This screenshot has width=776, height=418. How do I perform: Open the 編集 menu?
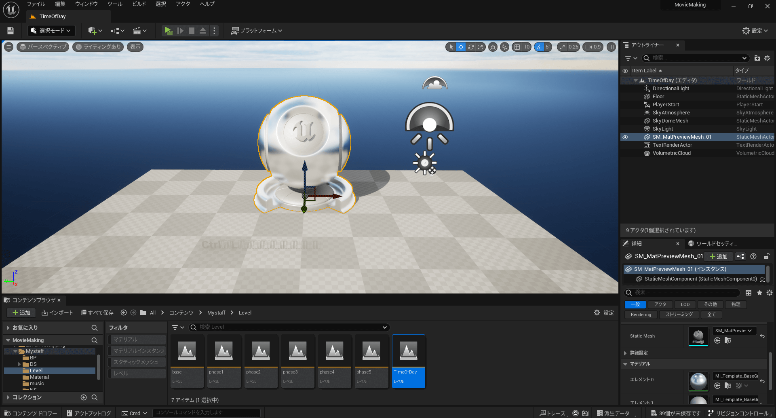point(60,4)
